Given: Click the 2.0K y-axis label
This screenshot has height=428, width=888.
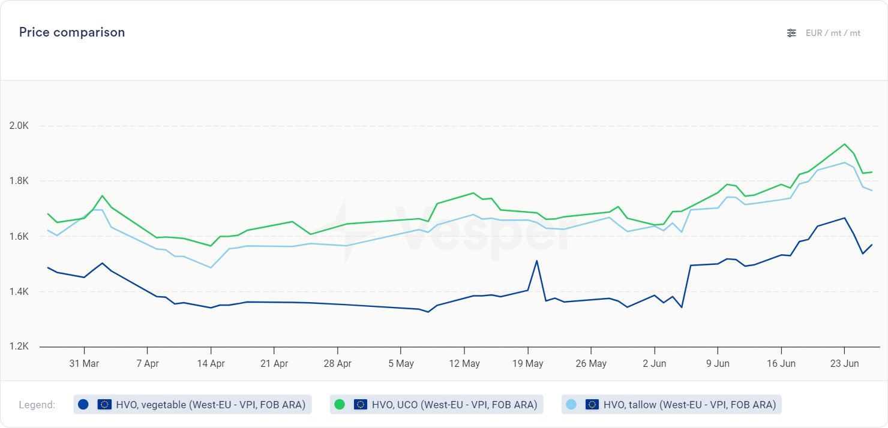Looking at the screenshot, I should [x=19, y=126].
